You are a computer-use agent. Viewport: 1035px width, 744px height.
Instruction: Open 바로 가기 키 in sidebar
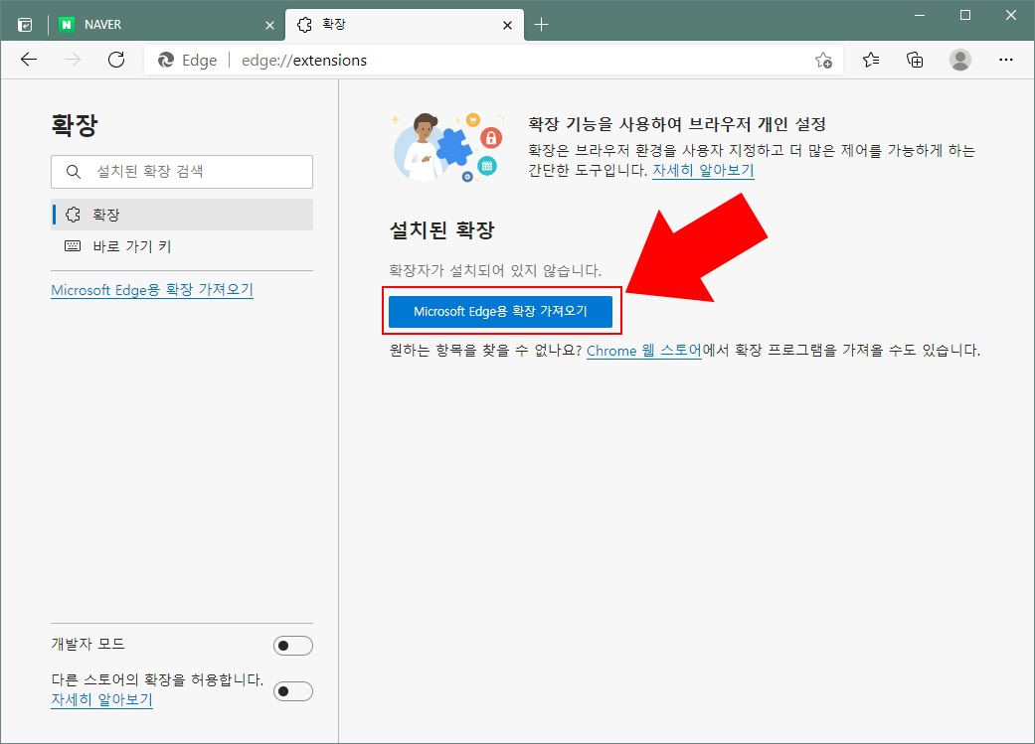(x=182, y=246)
